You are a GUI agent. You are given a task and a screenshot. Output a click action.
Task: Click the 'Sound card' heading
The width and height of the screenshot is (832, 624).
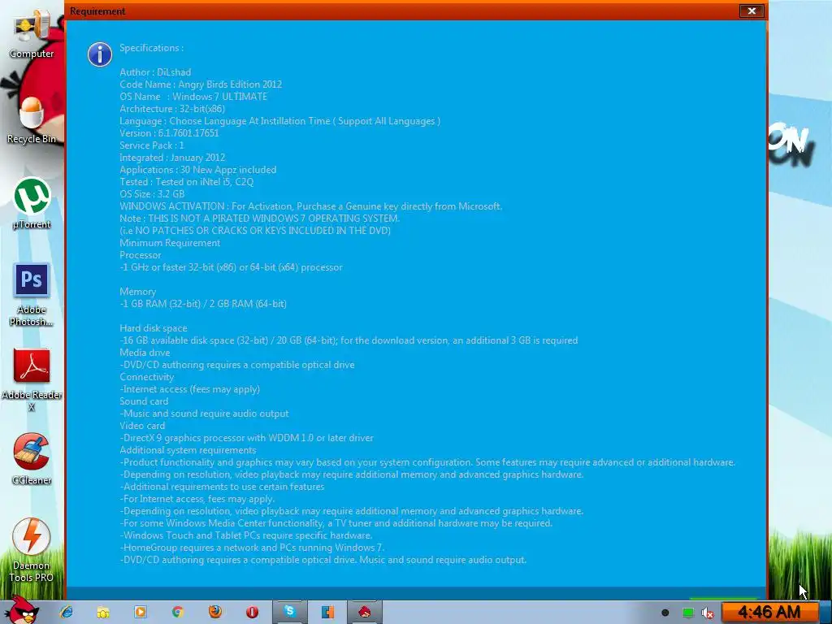[144, 401]
